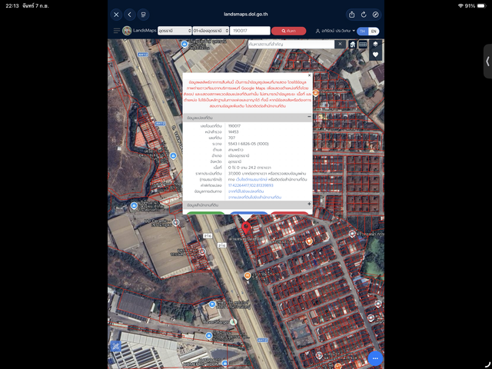Open in Safari using the compass icon
Image resolution: width=492 pixels, height=369 pixels.
click(376, 15)
